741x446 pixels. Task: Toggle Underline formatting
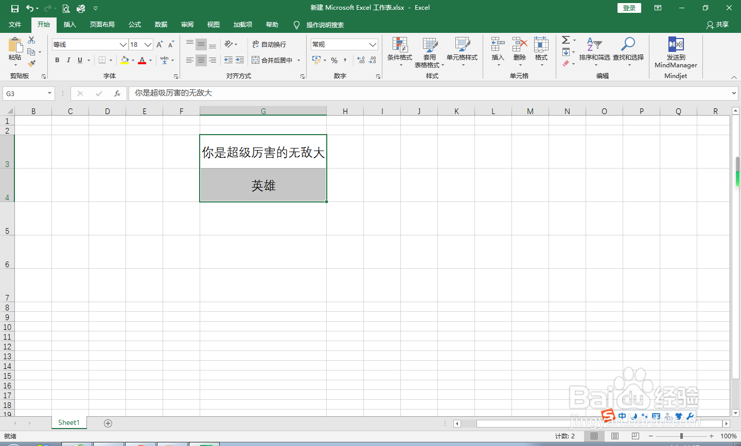point(80,60)
